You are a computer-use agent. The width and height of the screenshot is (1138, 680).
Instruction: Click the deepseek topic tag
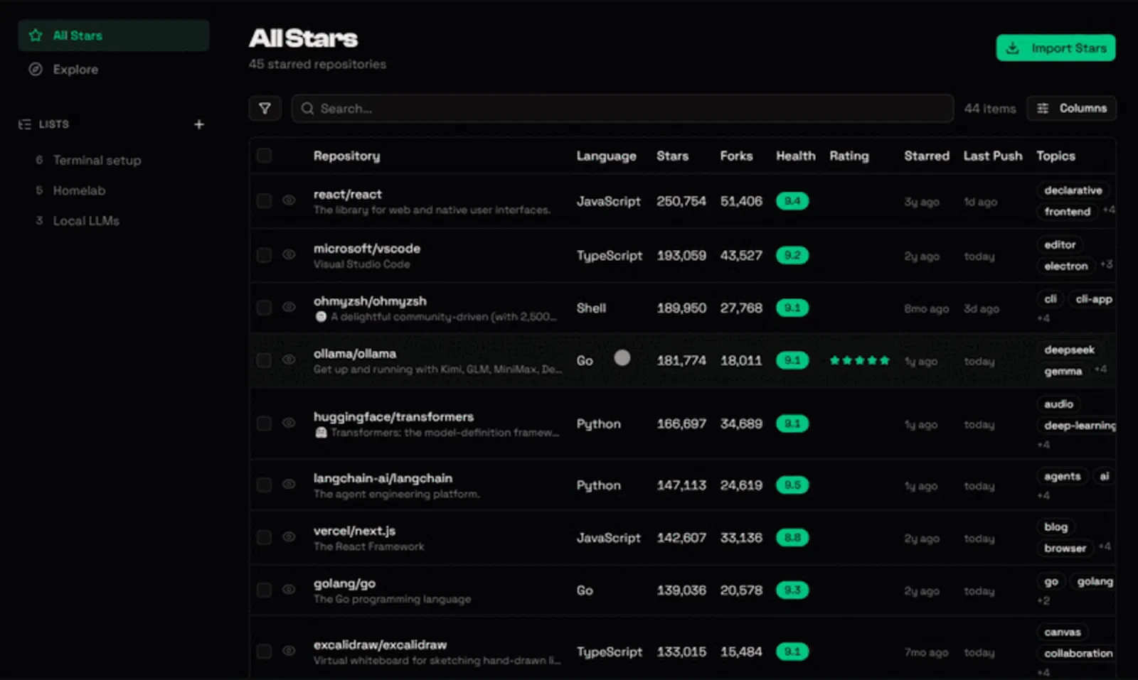(x=1069, y=350)
